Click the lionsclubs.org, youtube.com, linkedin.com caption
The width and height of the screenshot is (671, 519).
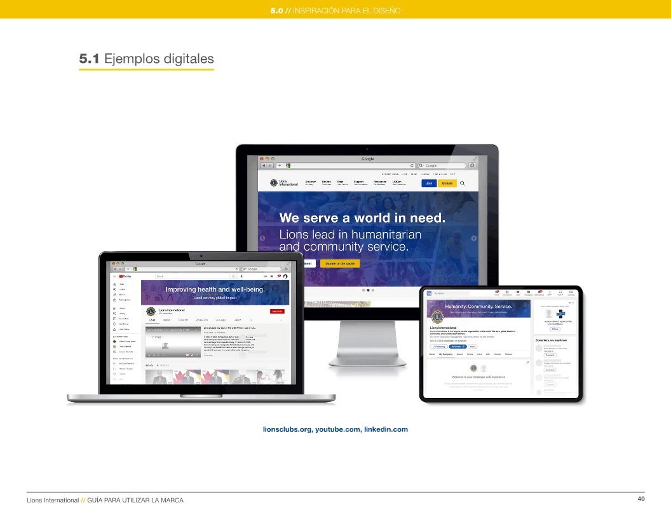335,429
